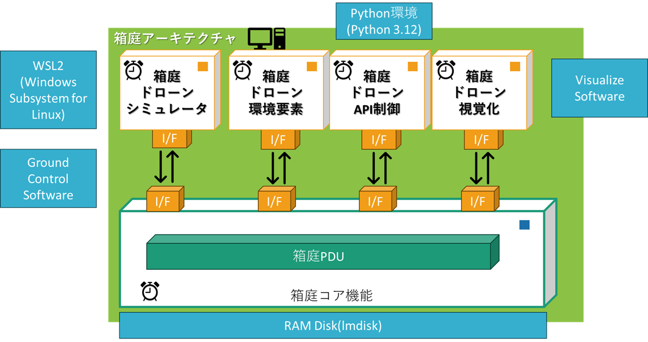Click the alarm clock in 箱庭ドローン視覚化 box
Viewport: 648px width, 342px height.
(x=446, y=70)
